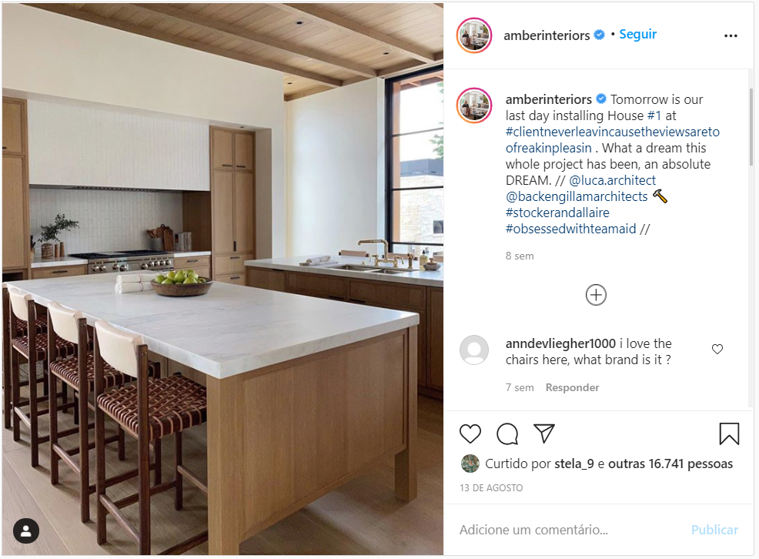The width and height of the screenshot is (759, 559).
Task: Load more comments with plus circle
Action: 596,295
